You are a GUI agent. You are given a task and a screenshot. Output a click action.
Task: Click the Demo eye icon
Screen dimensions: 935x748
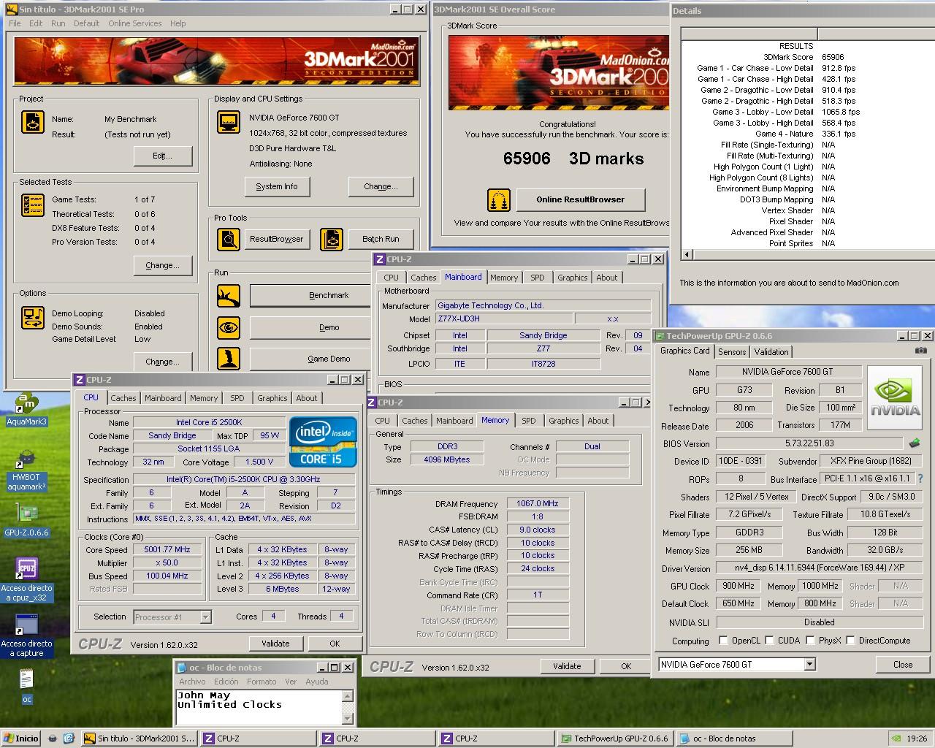coord(229,327)
